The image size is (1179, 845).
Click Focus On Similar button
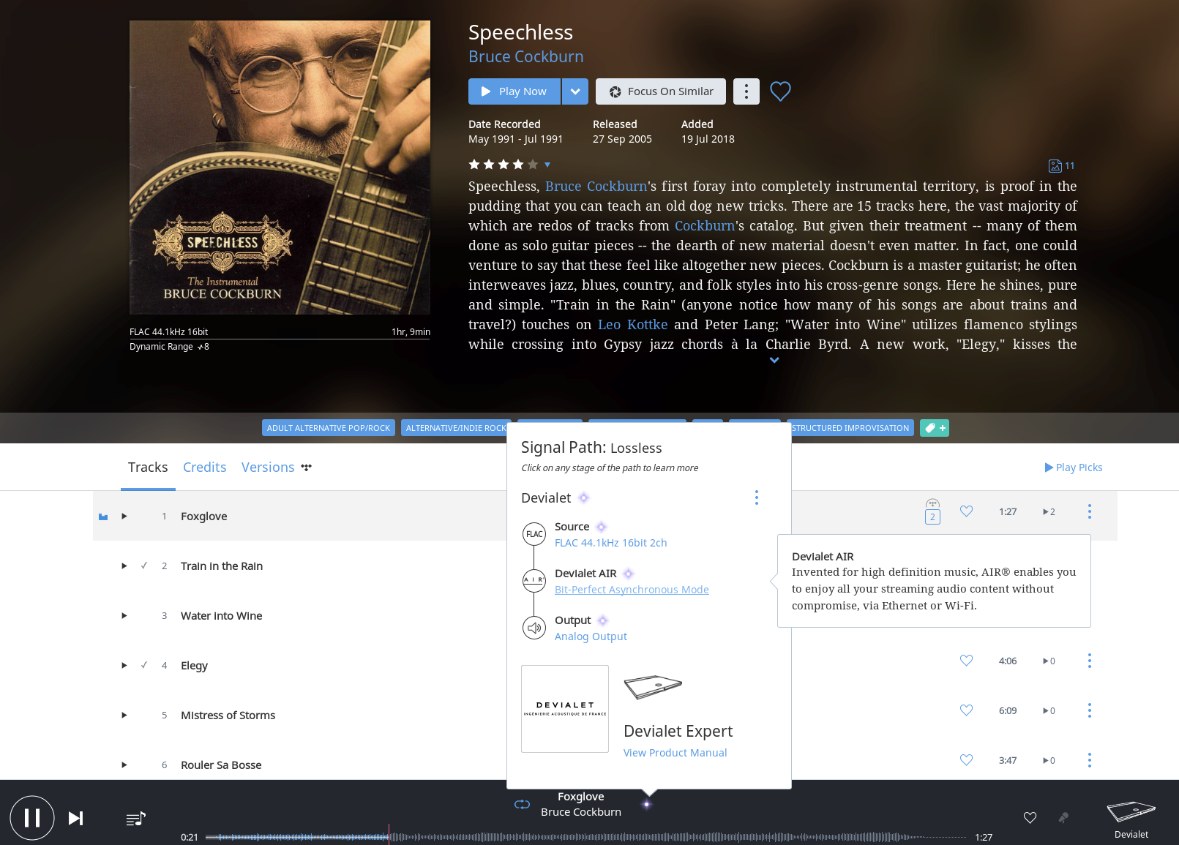[x=661, y=91]
